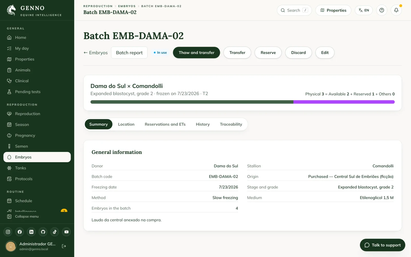
Task: Open the Properties selector in header
Action: (333, 10)
